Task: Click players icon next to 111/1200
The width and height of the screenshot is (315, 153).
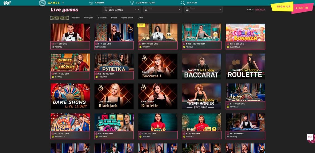Action: point(184,136)
